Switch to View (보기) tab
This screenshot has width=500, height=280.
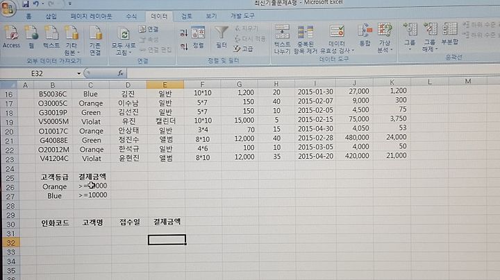tap(211, 16)
